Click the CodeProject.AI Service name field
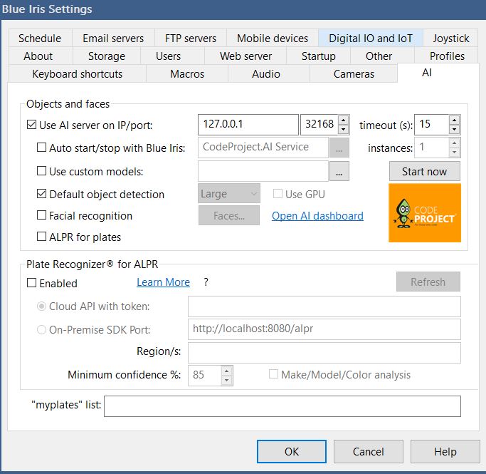Viewport: 486px width, 474px height. pyautogui.click(x=263, y=148)
